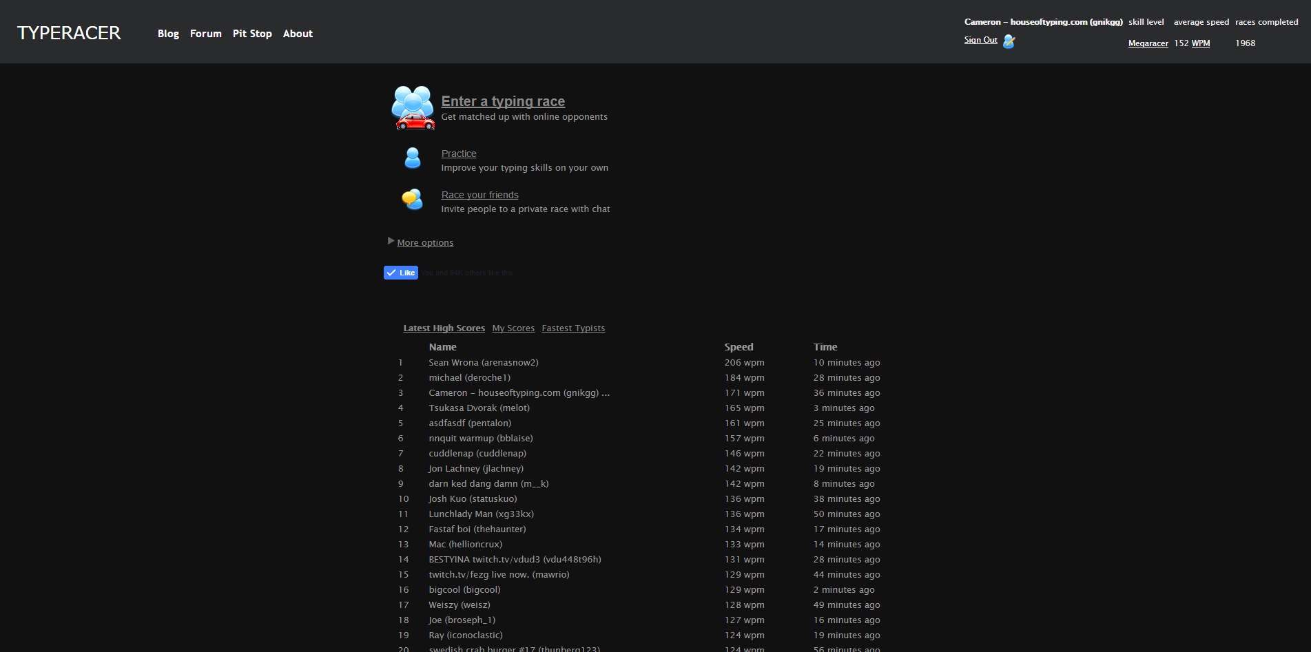Screen dimensions: 1311x652
Task: Click the Time column header
Action: click(825, 347)
